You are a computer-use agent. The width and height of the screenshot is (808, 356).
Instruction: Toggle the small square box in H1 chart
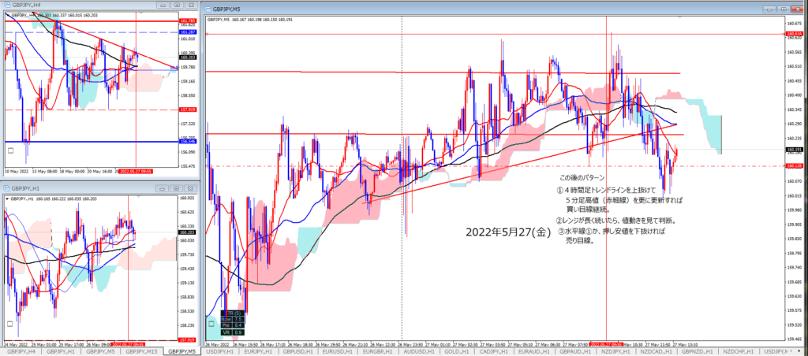(x=9, y=323)
